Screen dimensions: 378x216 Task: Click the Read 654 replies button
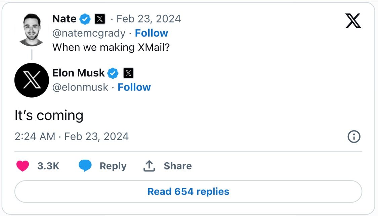click(x=188, y=192)
